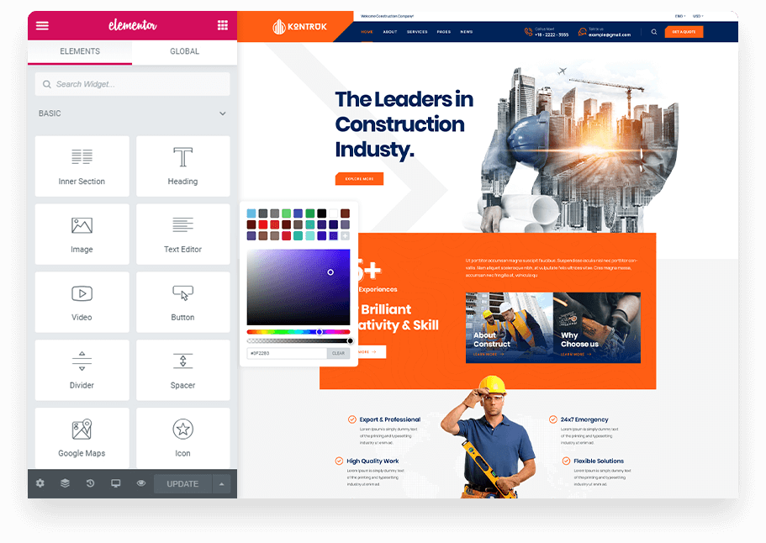The image size is (766, 543).
Task: Open the widgets grid icon in header
Action: (222, 25)
